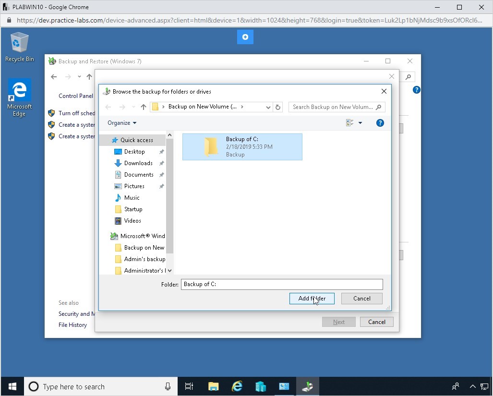Open Music in the navigation pane

coord(132,198)
